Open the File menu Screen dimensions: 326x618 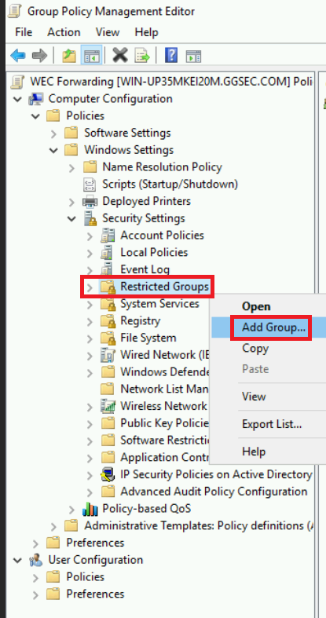tap(24, 32)
